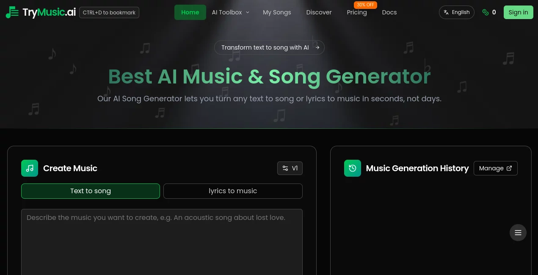Open the floating hamburger menu button
Screen dimensions: 538x275
coord(518,233)
